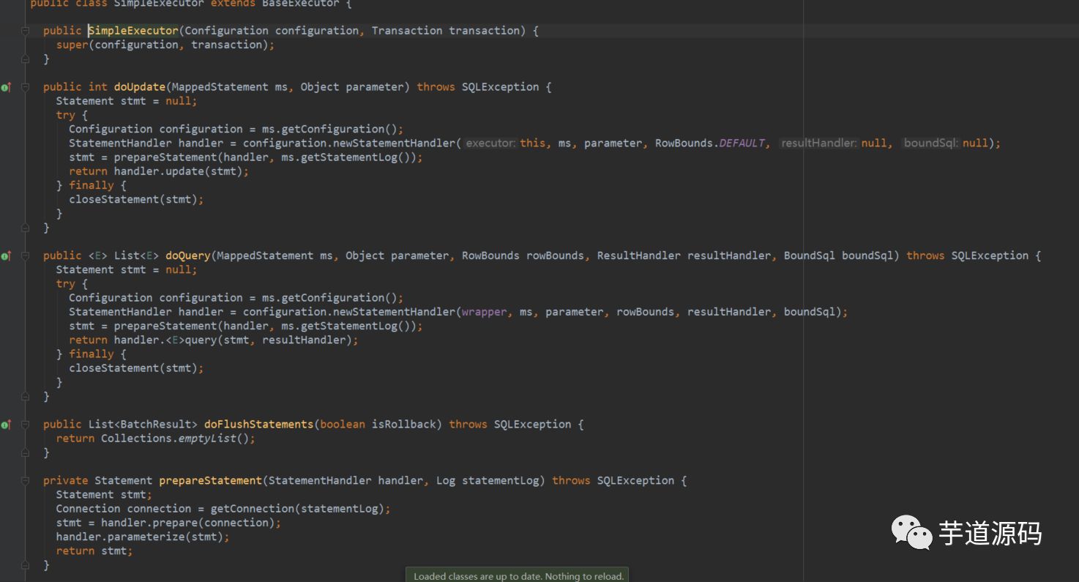Click 'super' in the constructor body

(72, 45)
